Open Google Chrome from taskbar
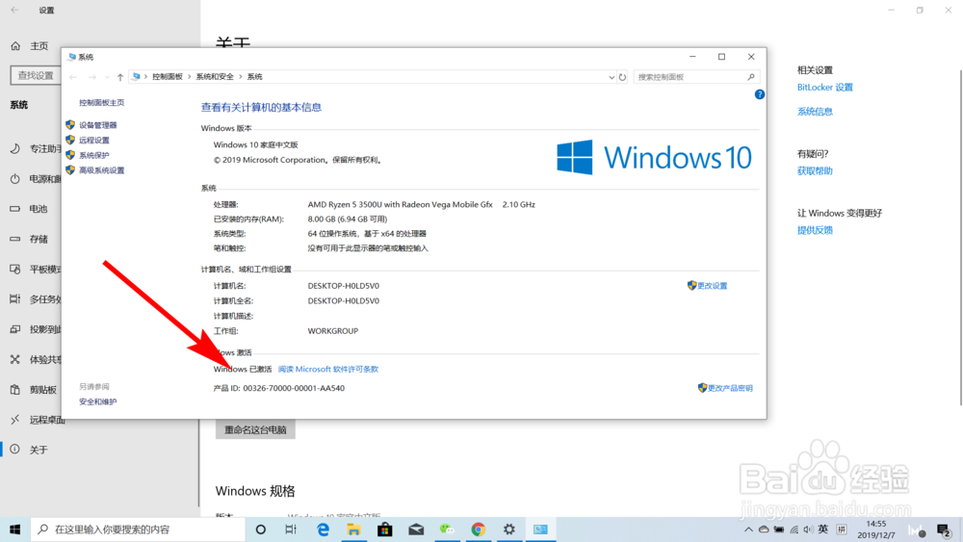 tap(479, 529)
